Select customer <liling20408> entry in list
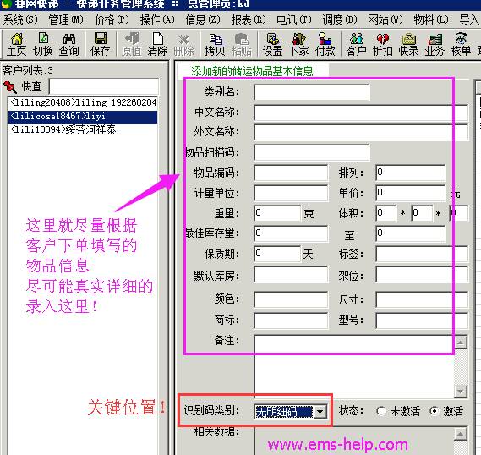Viewport: 481px width, 455px height. pos(83,102)
